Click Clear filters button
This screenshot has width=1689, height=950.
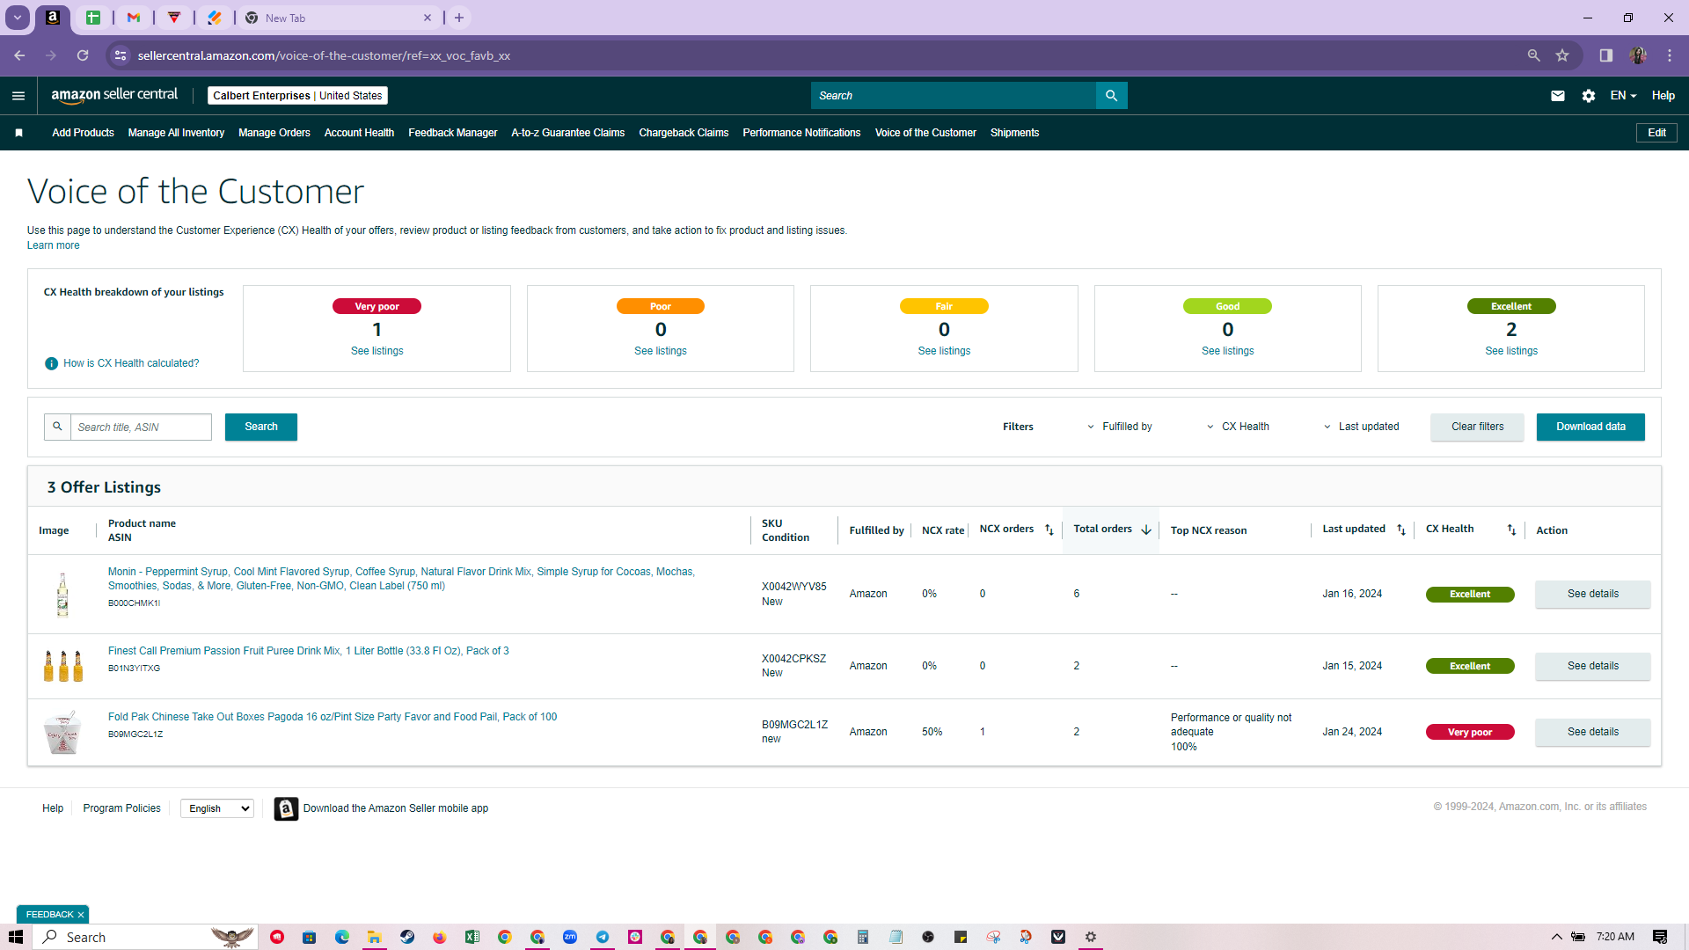1477,427
